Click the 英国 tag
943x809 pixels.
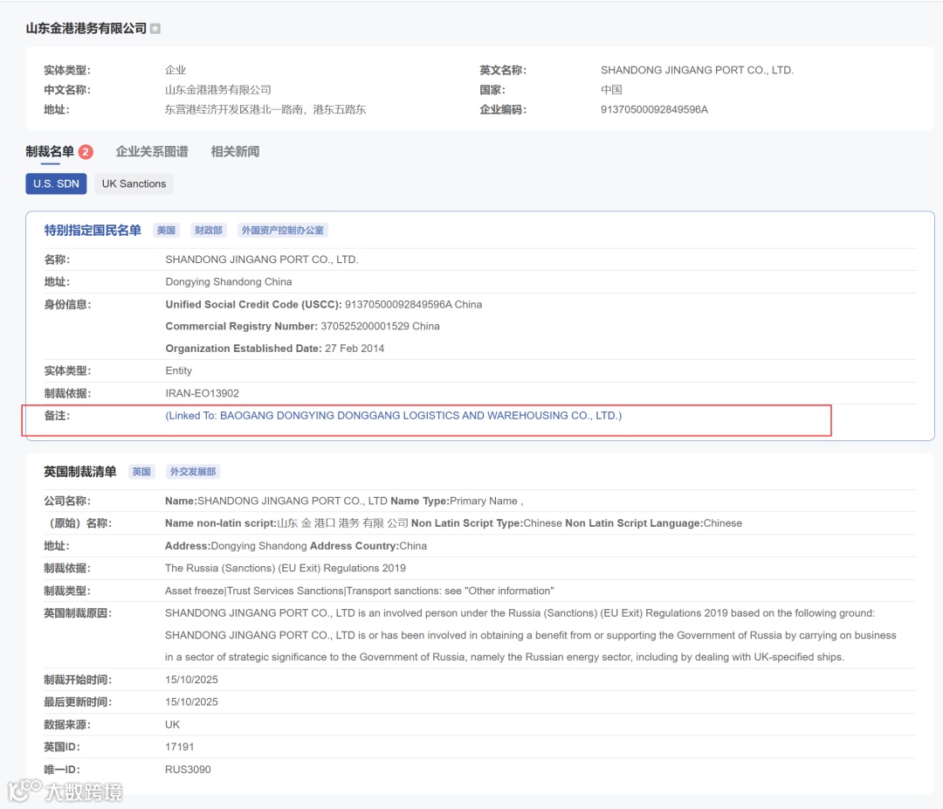tap(141, 471)
